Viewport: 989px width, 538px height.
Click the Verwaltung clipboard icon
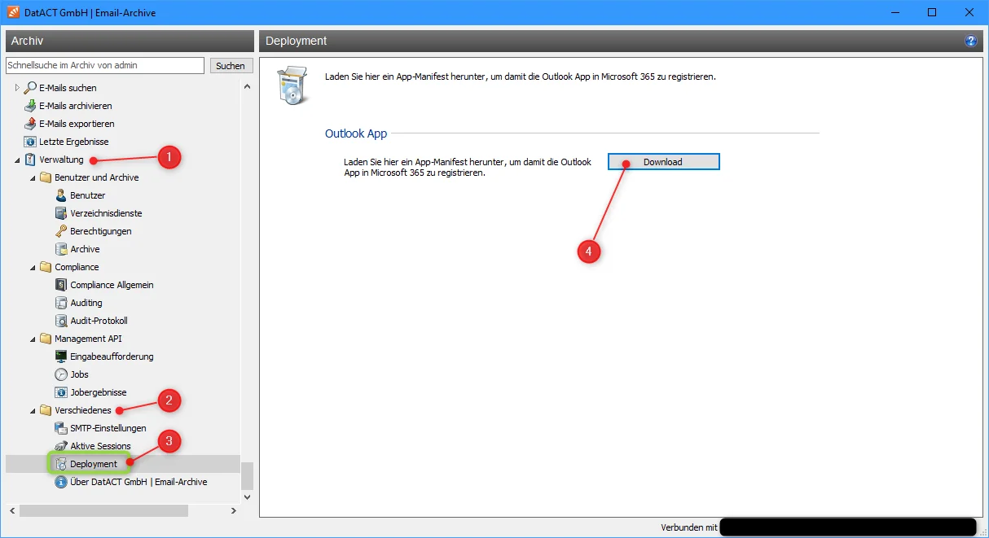click(x=30, y=160)
